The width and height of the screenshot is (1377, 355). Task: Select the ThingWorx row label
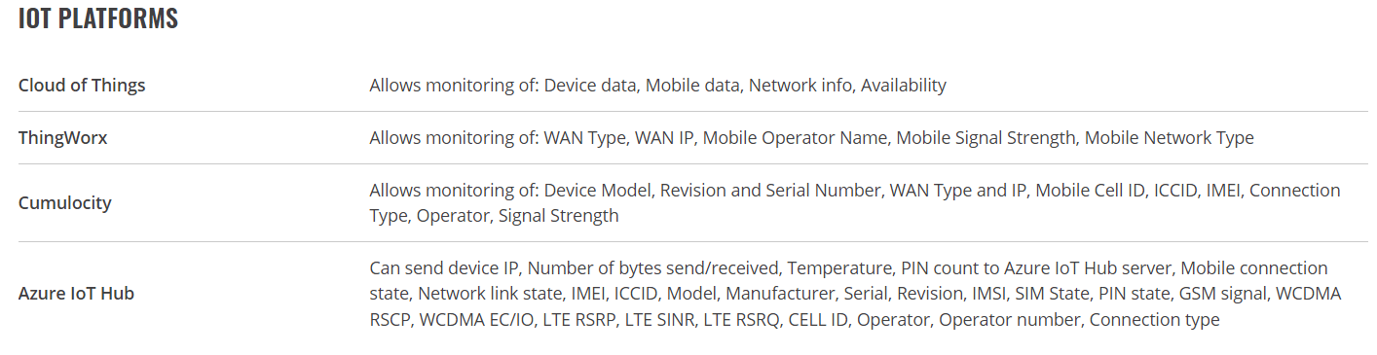(x=63, y=137)
